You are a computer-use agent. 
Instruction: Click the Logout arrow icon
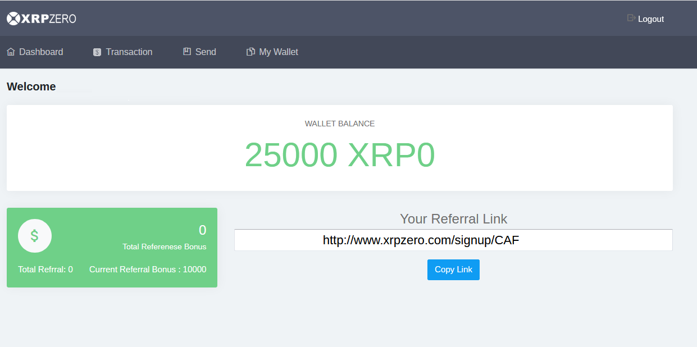631,18
